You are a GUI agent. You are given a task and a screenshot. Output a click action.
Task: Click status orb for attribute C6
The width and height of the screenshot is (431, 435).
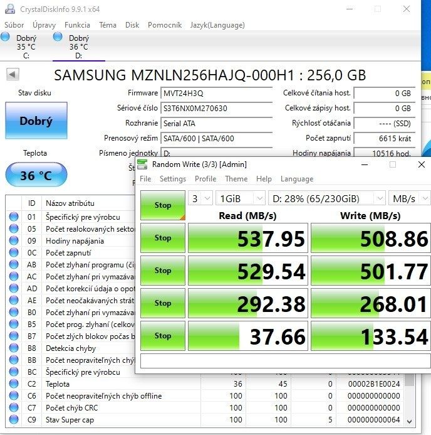point(14,395)
